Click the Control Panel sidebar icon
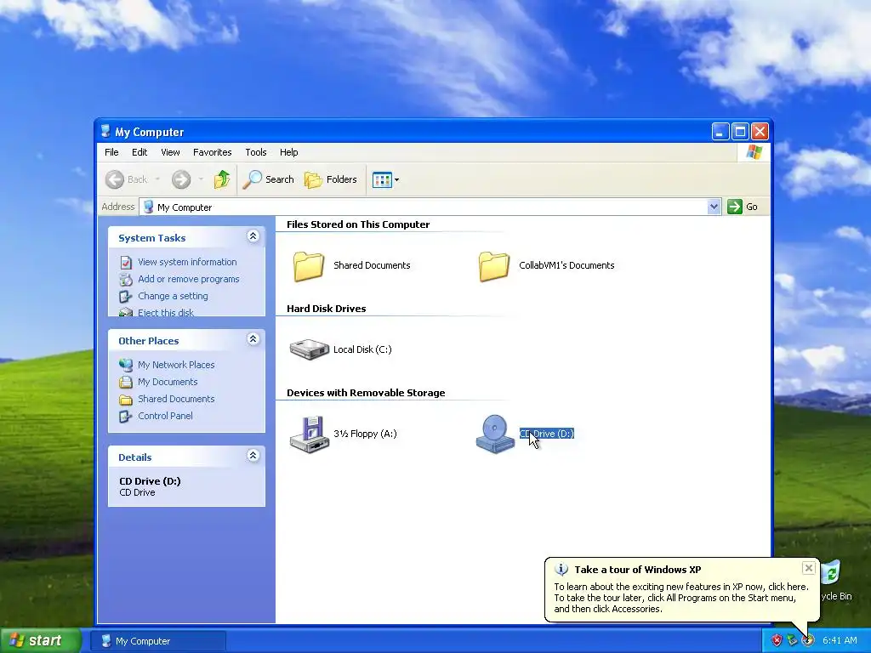This screenshot has width=871, height=653. click(x=126, y=417)
